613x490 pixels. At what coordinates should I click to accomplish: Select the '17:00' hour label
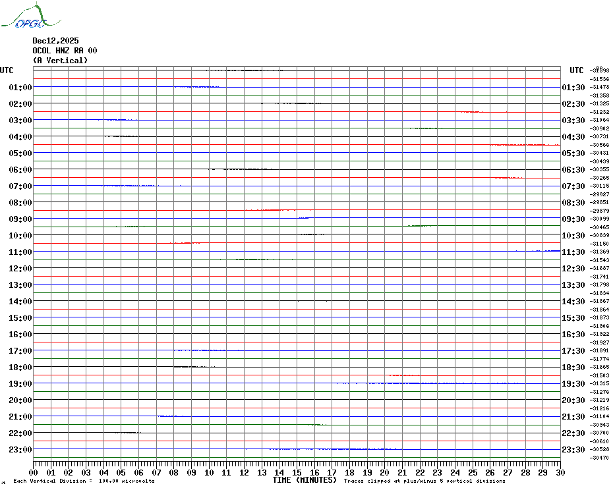[20, 350]
